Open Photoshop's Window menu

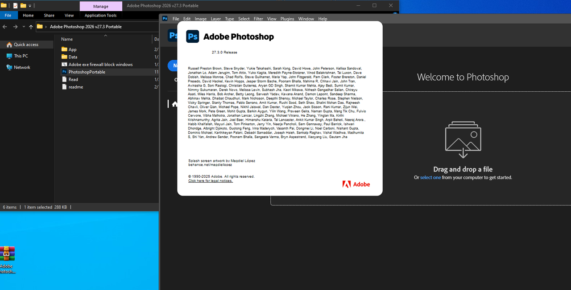tap(306, 19)
